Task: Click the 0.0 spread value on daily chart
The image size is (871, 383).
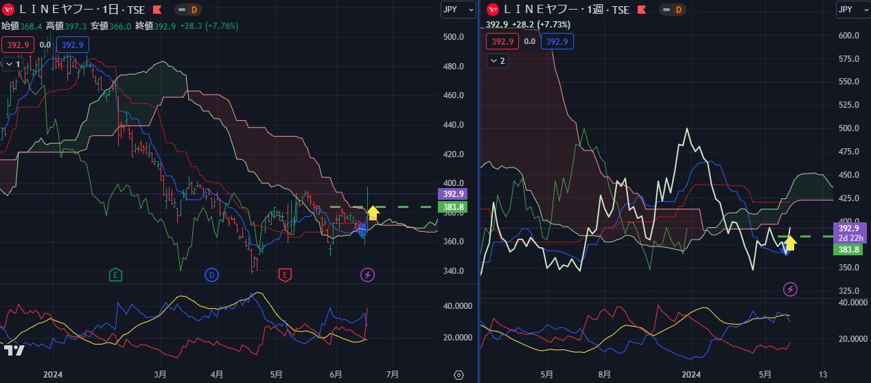Action: click(44, 45)
